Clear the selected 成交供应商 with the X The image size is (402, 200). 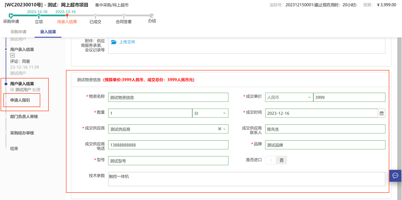pos(220,129)
